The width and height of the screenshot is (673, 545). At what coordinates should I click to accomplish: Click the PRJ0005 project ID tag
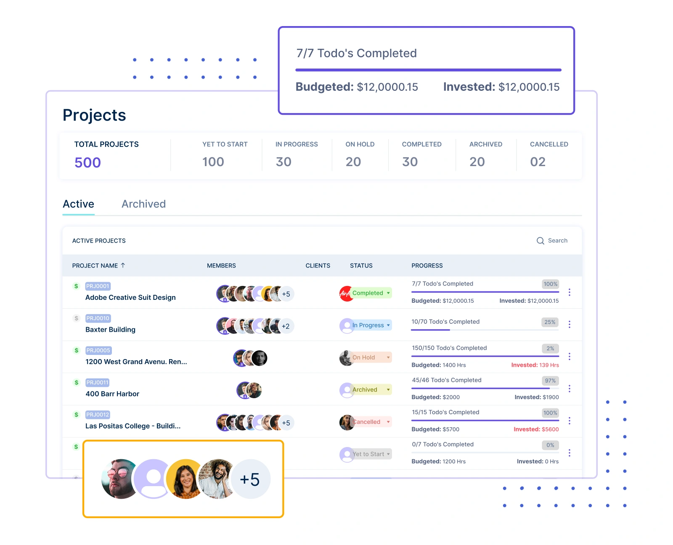tap(98, 350)
